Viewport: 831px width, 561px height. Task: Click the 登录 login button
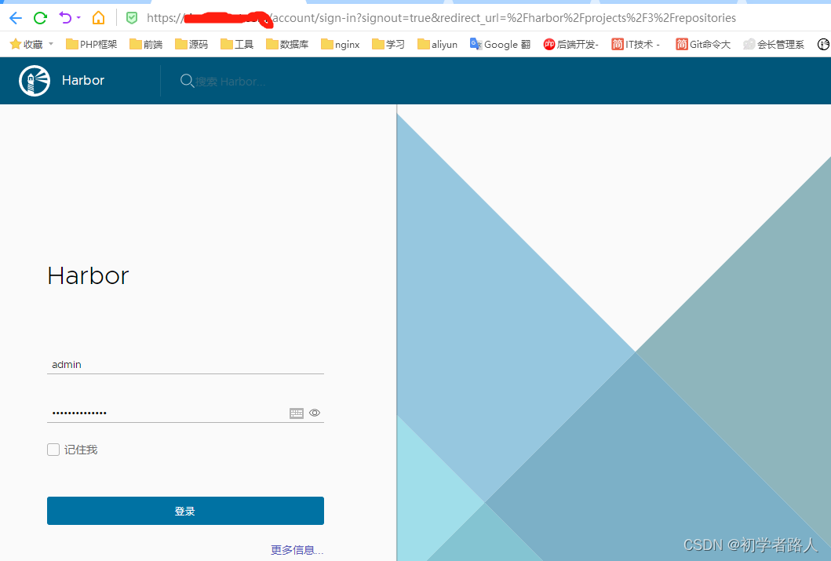pyautogui.click(x=185, y=511)
